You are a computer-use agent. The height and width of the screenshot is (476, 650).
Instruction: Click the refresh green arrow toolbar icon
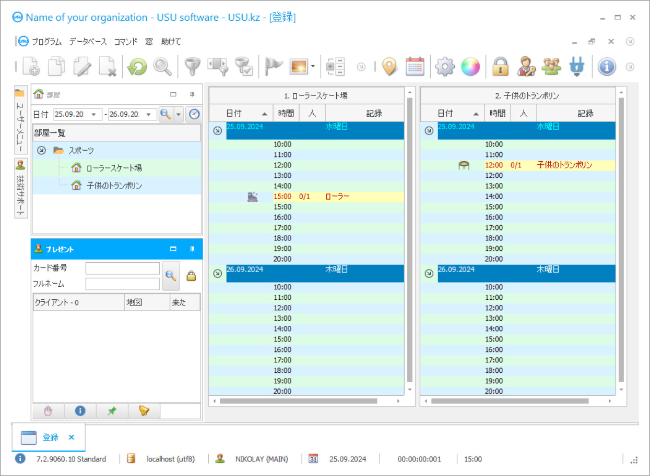click(x=137, y=67)
